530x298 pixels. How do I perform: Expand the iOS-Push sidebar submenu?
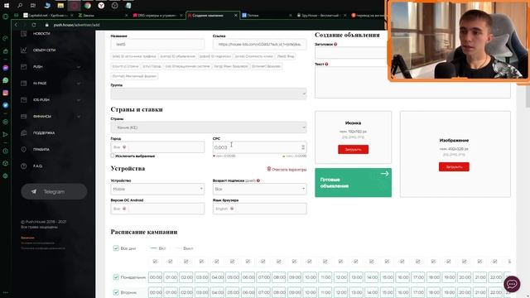pos(79,100)
